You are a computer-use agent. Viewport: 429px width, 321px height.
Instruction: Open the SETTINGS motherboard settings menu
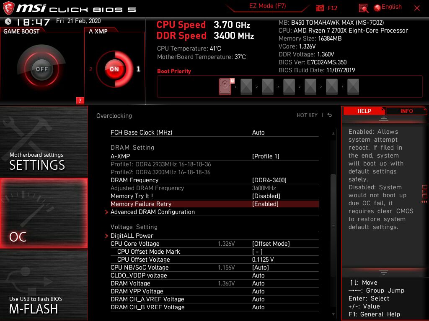44,141
